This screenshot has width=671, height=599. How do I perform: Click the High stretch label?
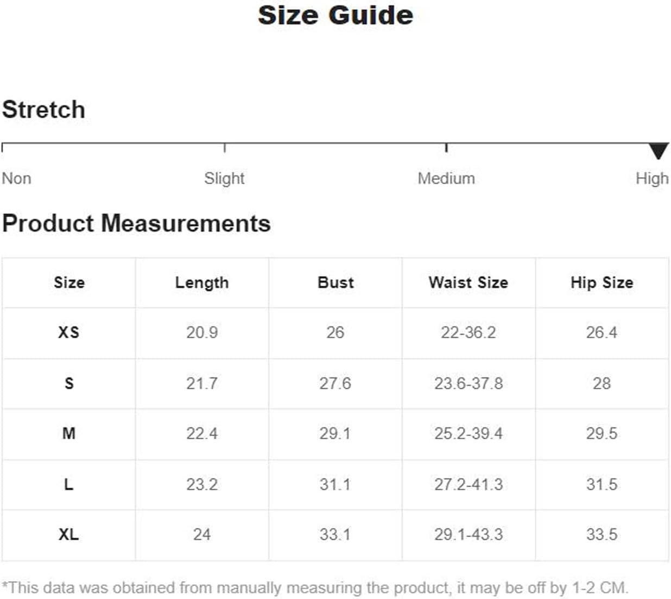click(x=652, y=178)
